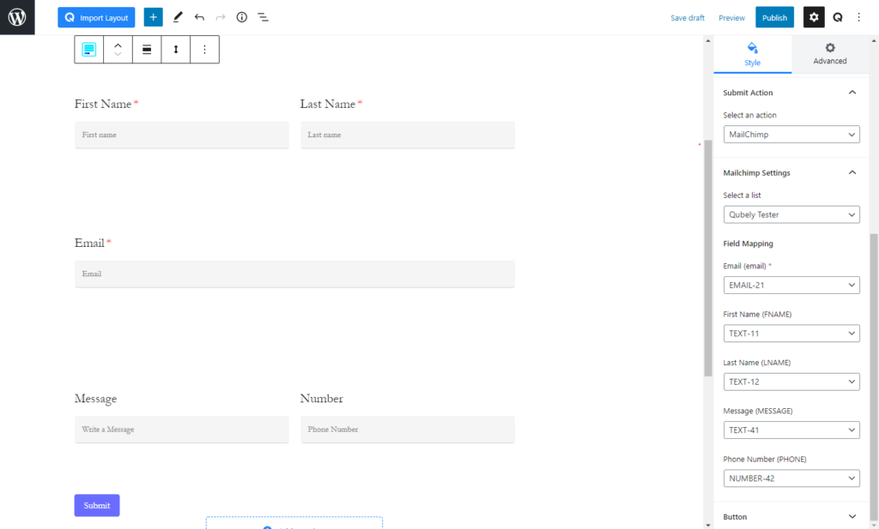Image resolution: width=879 pixels, height=529 pixels.
Task: Click the Field Mapping heading
Action: coord(748,243)
